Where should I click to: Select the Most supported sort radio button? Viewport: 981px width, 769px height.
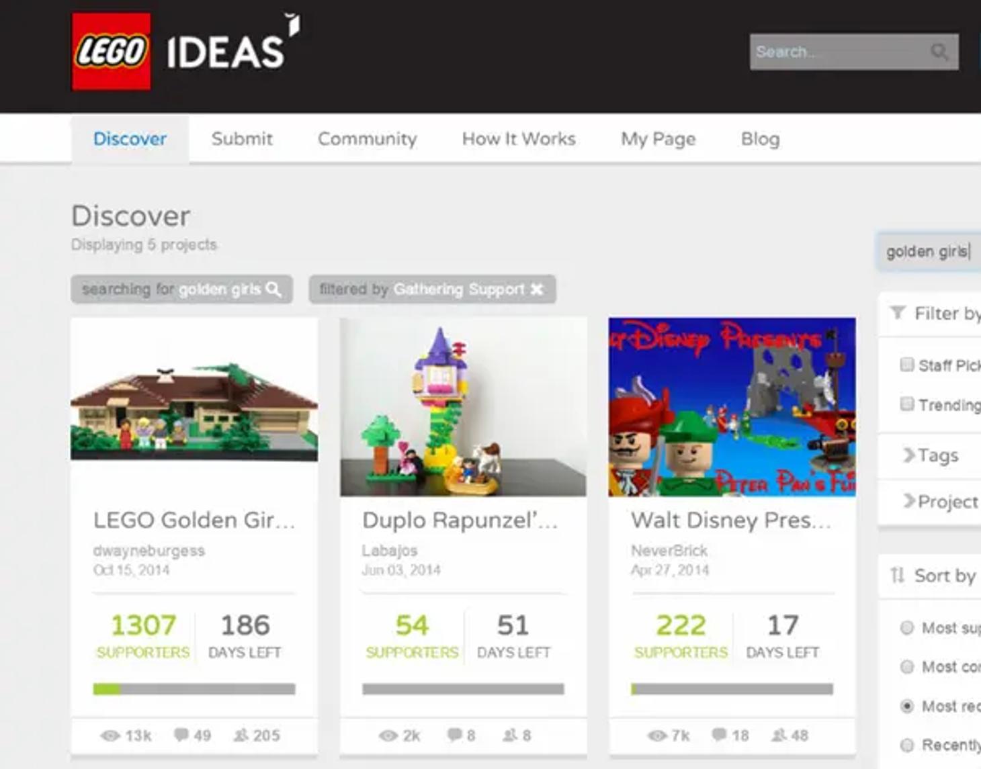[x=907, y=627]
